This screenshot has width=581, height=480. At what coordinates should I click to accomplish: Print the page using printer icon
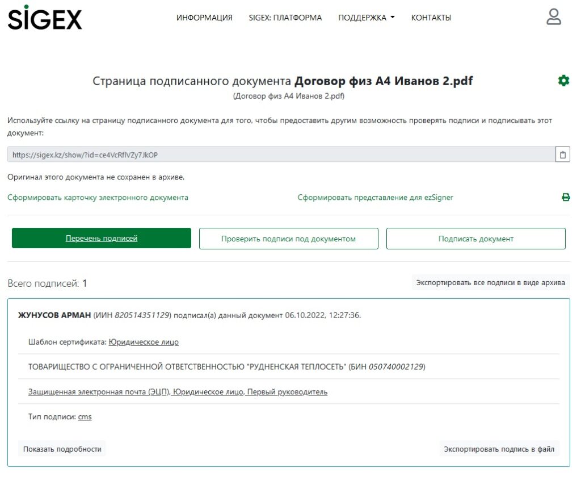pyautogui.click(x=566, y=197)
